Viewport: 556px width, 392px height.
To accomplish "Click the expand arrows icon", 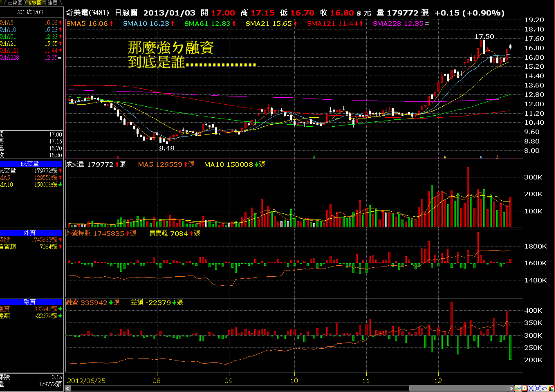I will pos(538,388).
